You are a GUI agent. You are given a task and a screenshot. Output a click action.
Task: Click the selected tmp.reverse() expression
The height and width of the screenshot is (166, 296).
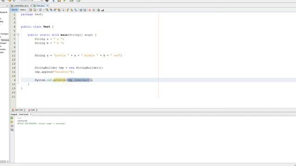pyautogui.click(x=79, y=80)
